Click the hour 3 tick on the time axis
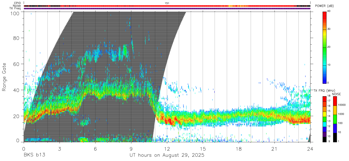The width and height of the screenshot is (349, 161). (x=59, y=149)
